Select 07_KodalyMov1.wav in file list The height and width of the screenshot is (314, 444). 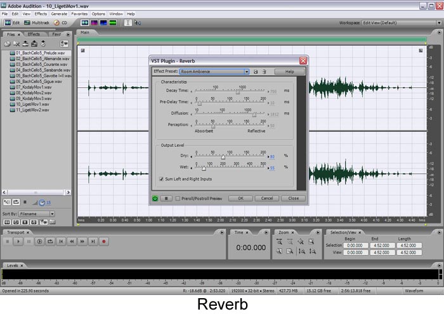(34, 87)
